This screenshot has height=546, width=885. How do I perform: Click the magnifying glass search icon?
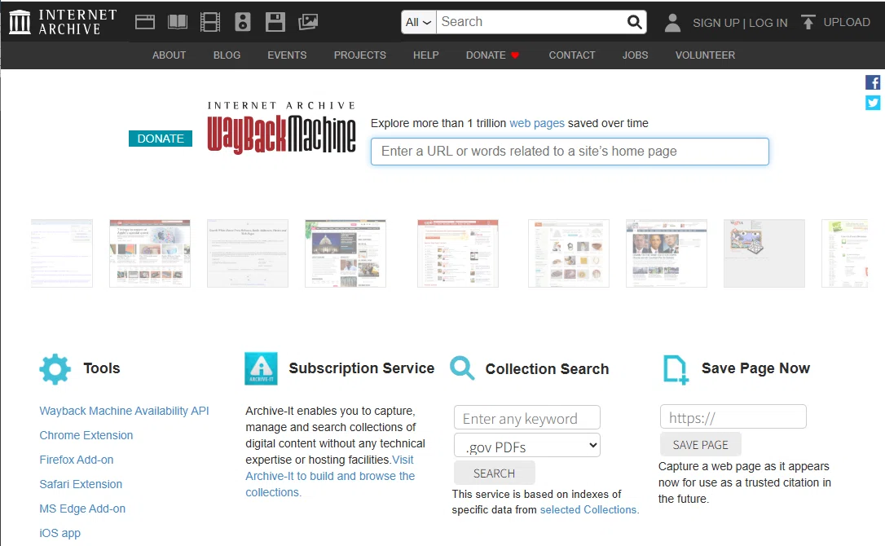point(634,22)
